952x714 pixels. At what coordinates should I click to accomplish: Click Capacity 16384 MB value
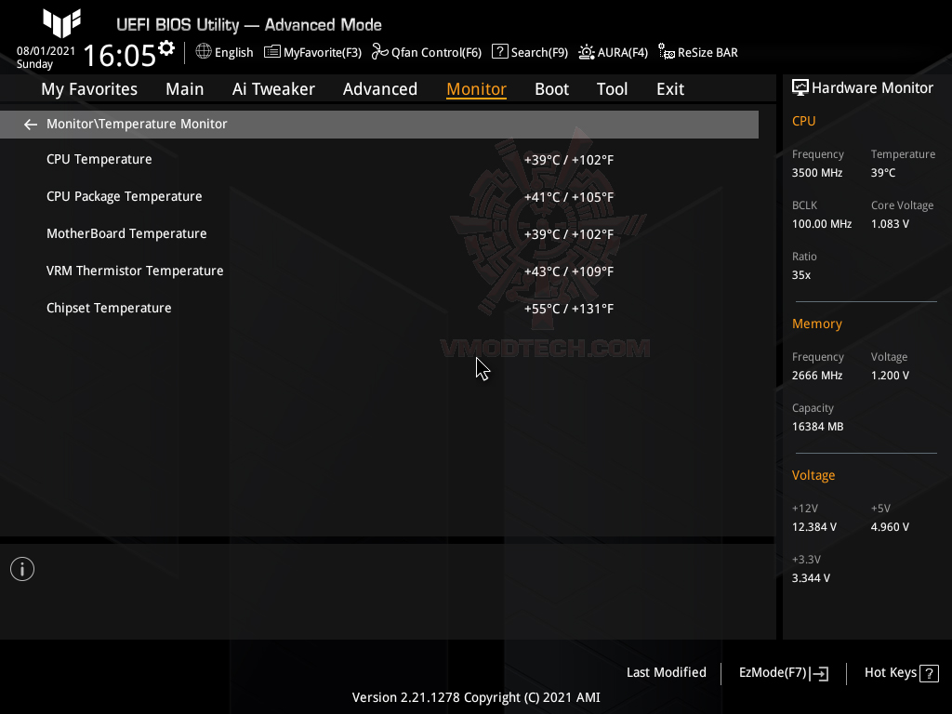click(x=818, y=427)
